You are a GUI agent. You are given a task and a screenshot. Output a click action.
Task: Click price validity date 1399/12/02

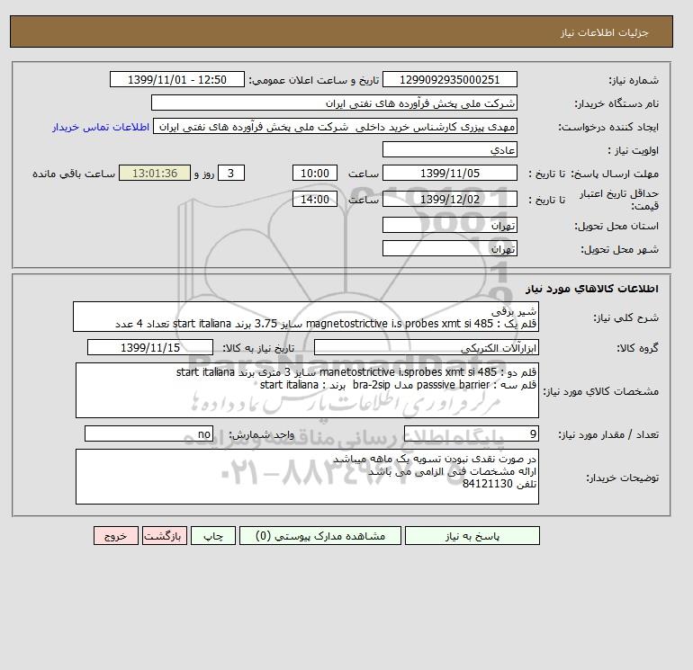pos(449,199)
